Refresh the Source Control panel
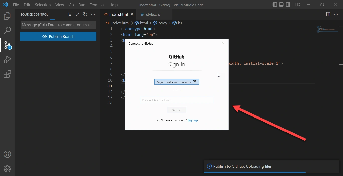This screenshot has height=176, width=343. pyautogui.click(x=85, y=14)
